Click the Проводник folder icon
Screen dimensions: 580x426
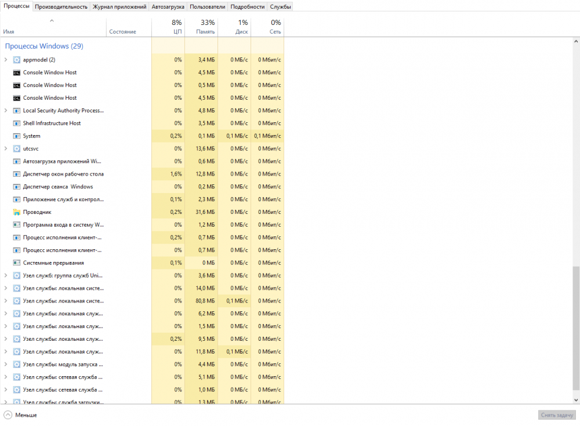tap(17, 212)
